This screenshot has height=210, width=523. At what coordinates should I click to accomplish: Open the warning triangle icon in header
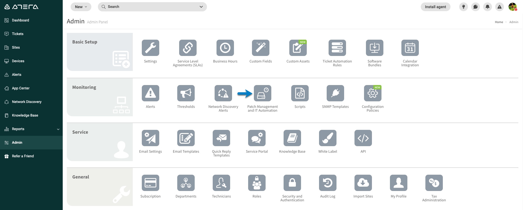click(500, 7)
